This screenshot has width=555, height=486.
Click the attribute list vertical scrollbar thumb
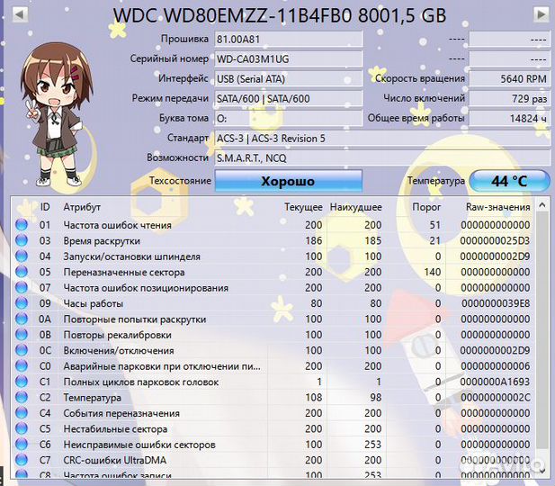542,329
